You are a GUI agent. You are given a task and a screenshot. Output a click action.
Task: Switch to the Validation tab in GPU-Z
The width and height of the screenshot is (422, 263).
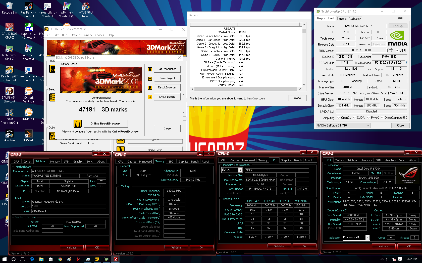[x=355, y=19]
